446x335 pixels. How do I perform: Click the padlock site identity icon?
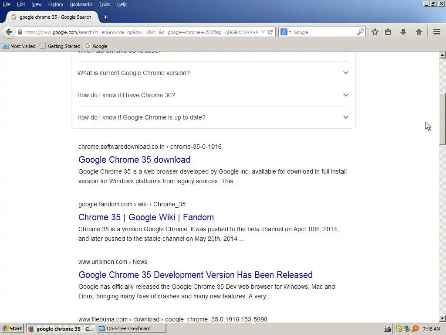coord(20,32)
